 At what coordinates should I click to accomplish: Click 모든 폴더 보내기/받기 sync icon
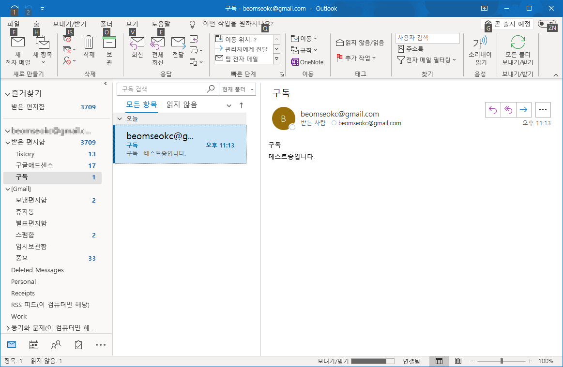517,51
